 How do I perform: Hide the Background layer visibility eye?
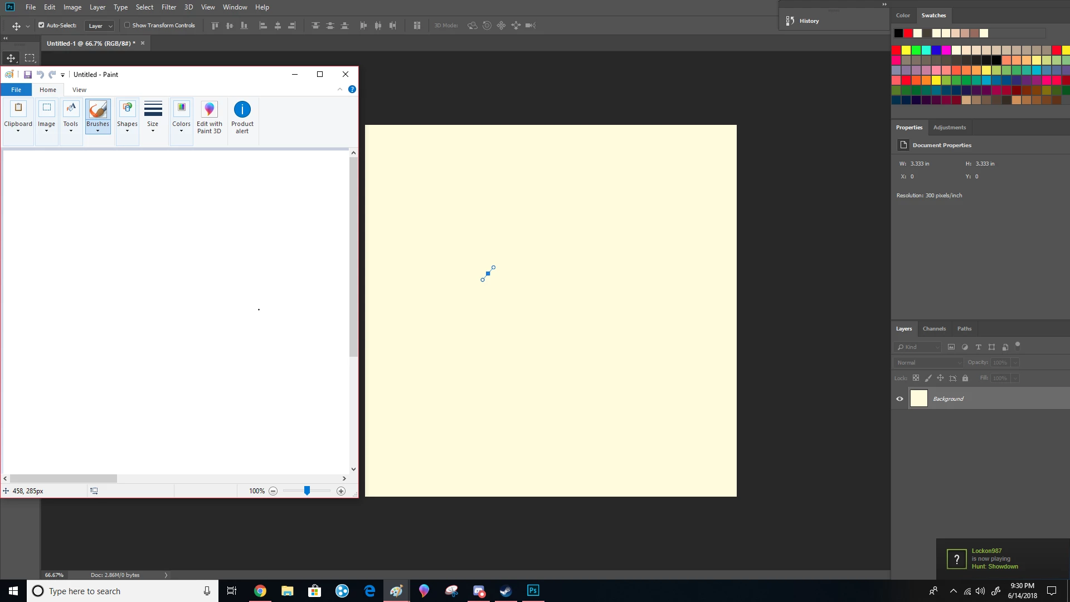899,399
